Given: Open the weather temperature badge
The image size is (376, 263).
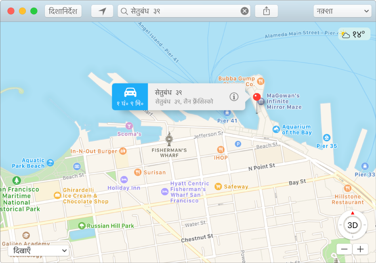Looking at the screenshot, I should point(354,34).
